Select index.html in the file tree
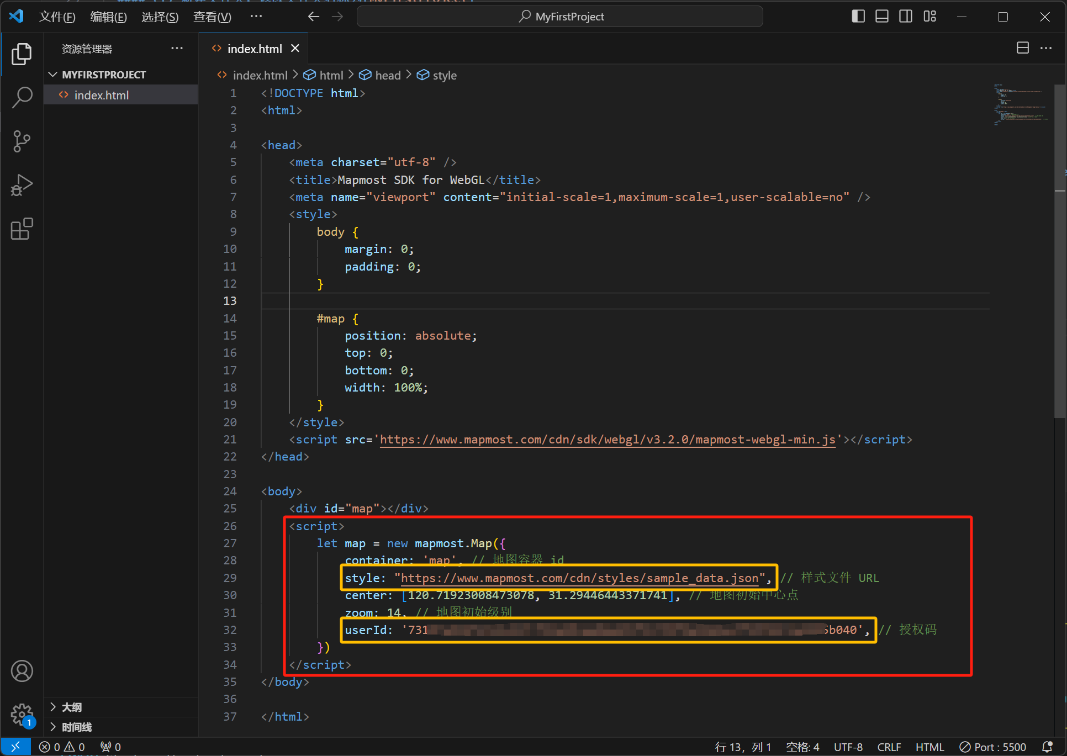The height and width of the screenshot is (756, 1067). pyautogui.click(x=120, y=95)
